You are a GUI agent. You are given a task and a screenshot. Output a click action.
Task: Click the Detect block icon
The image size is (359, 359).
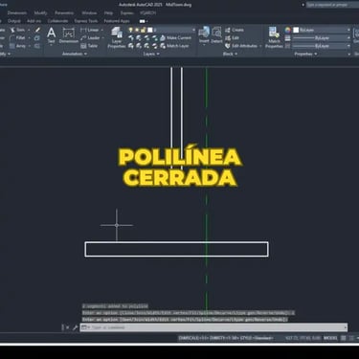pos(216,35)
